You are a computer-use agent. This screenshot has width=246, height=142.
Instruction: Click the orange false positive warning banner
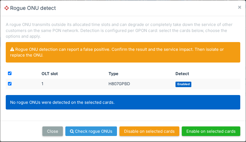click(x=123, y=52)
